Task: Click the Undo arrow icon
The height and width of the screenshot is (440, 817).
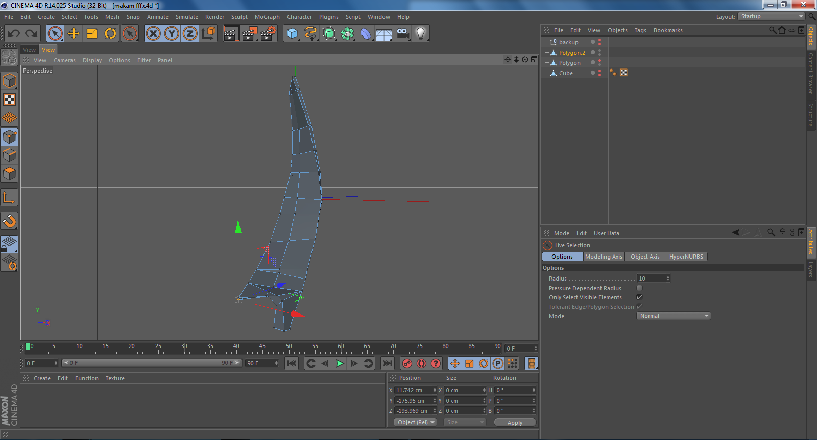Action: coord(14,34)
